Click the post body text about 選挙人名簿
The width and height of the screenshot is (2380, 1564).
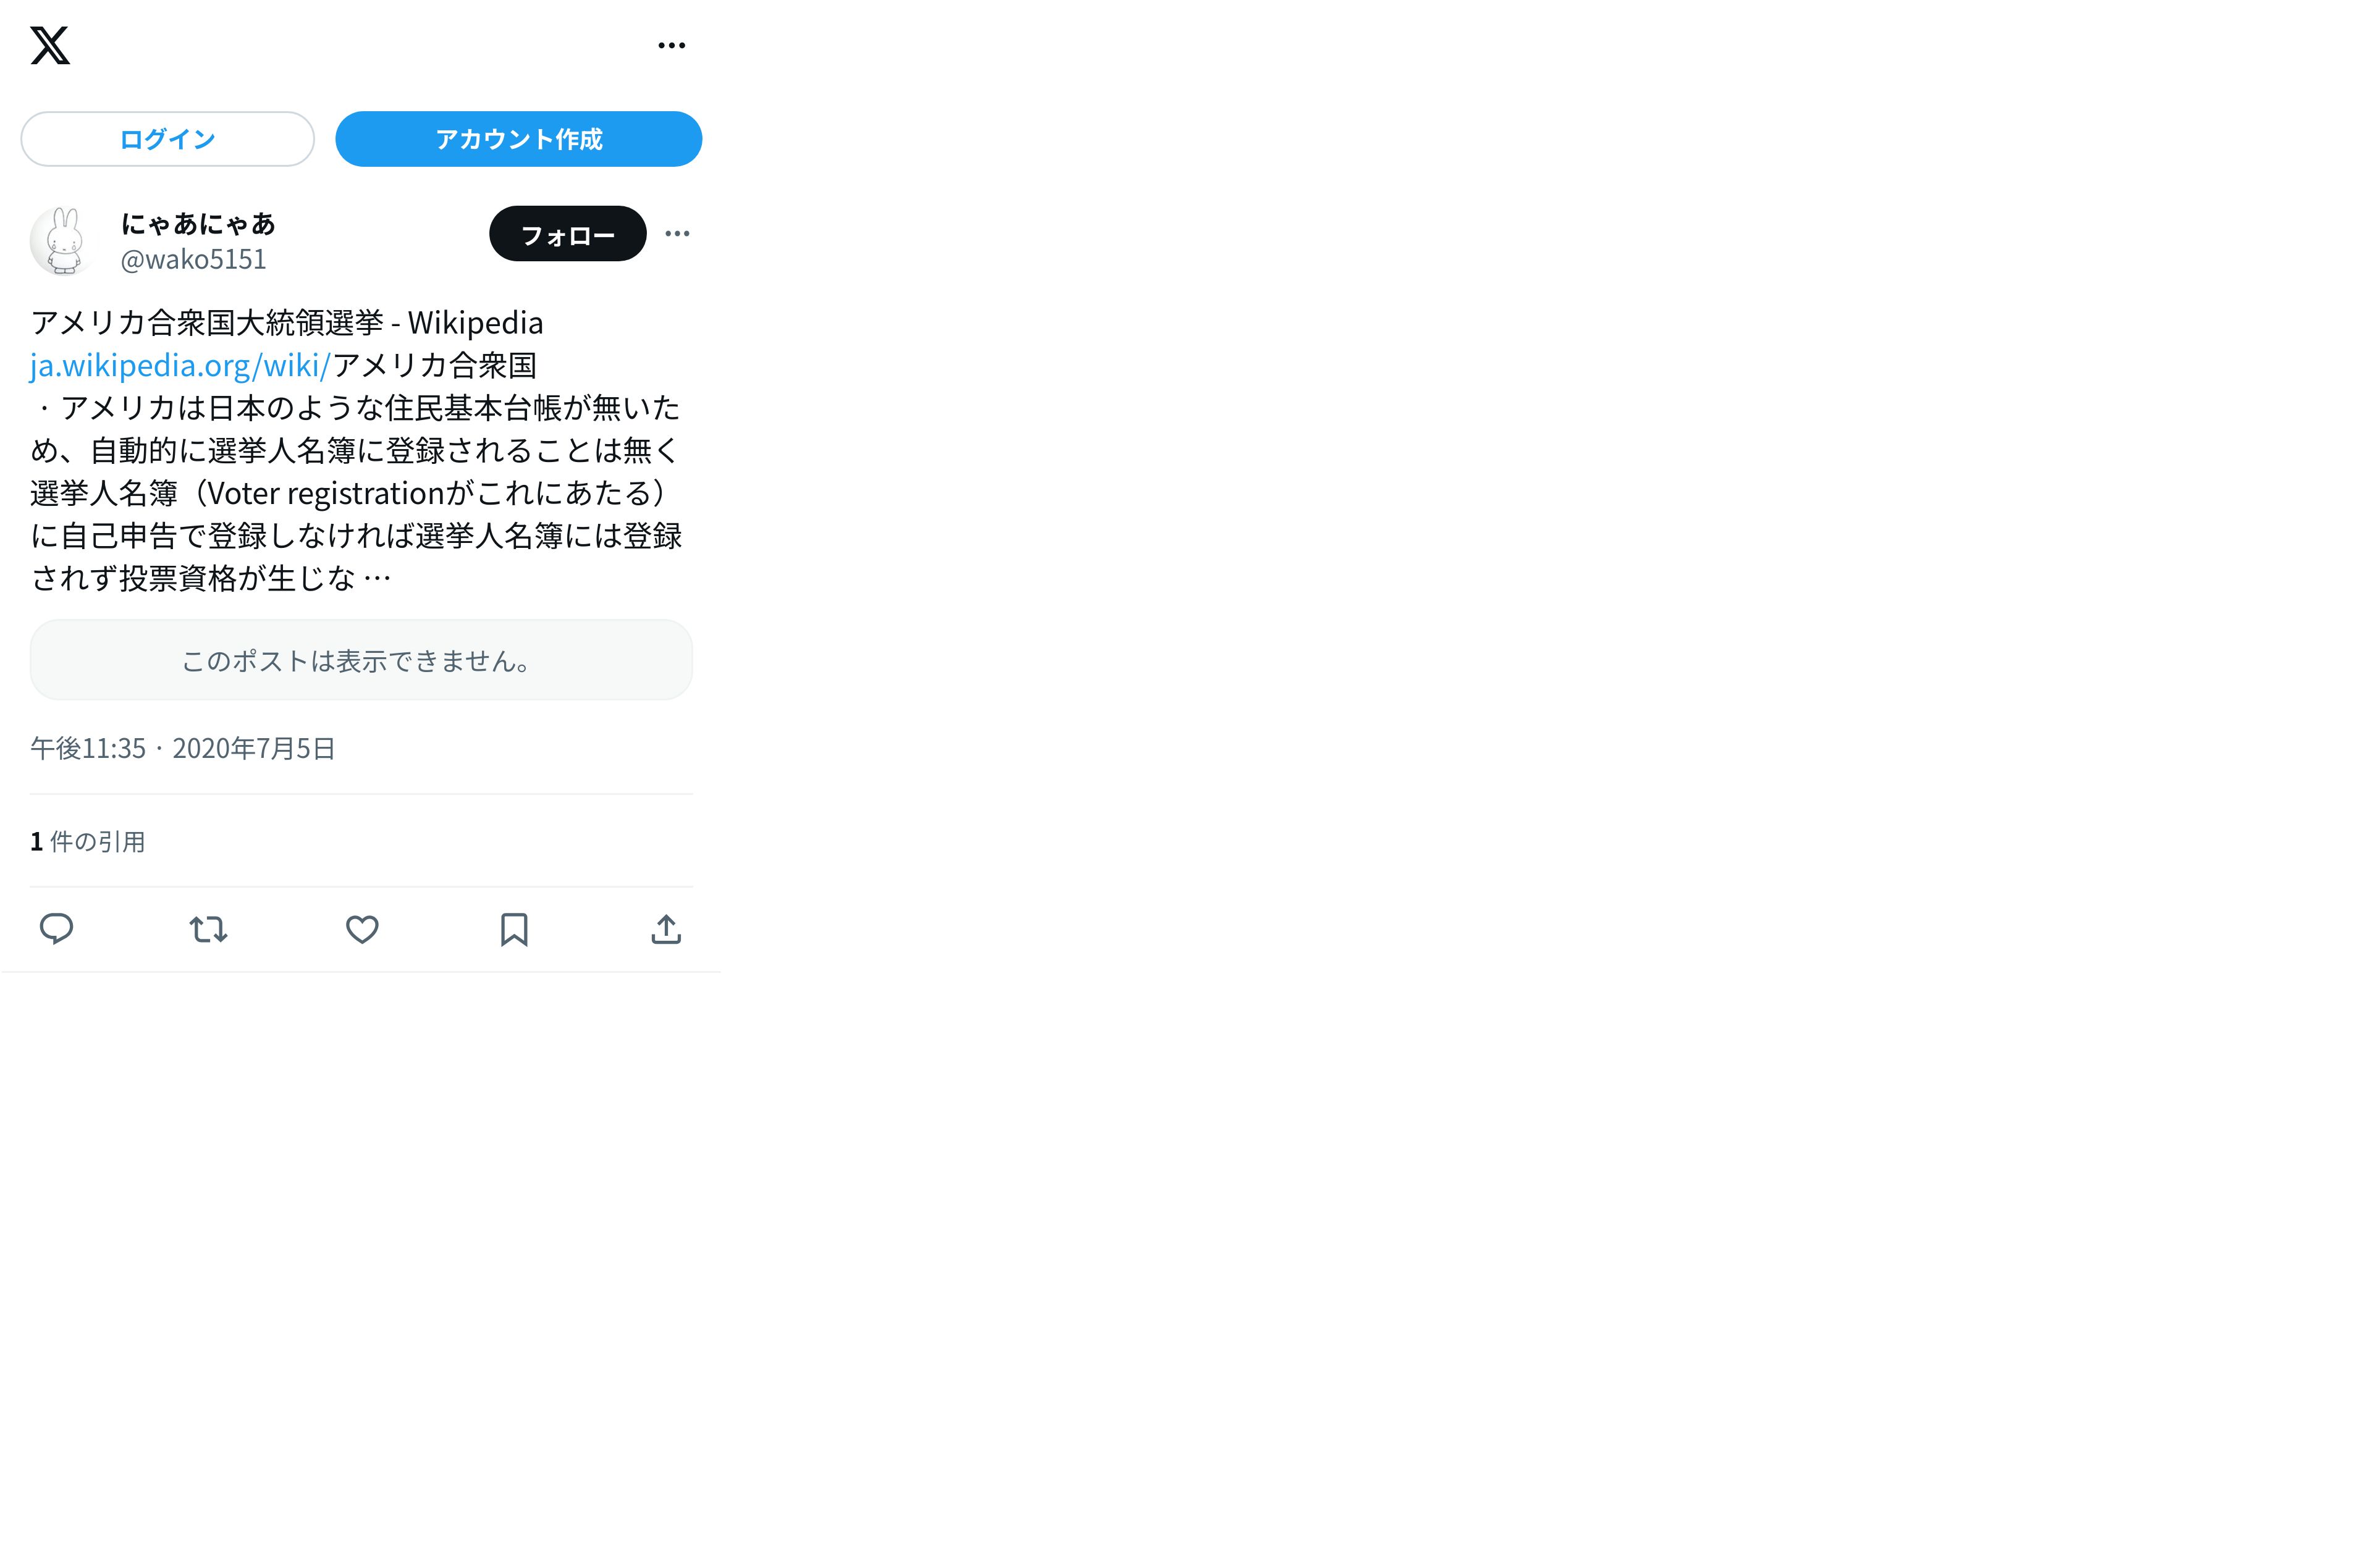click(356, 450)
